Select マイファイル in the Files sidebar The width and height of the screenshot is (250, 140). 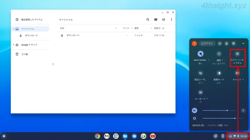(x=31, y=29)
